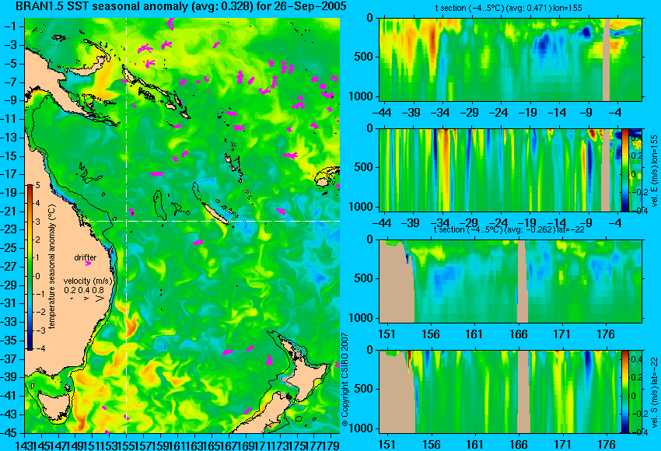Click the 'drifter' legend label
This screenshot has height=451, width=661.
tap(86, 257)
